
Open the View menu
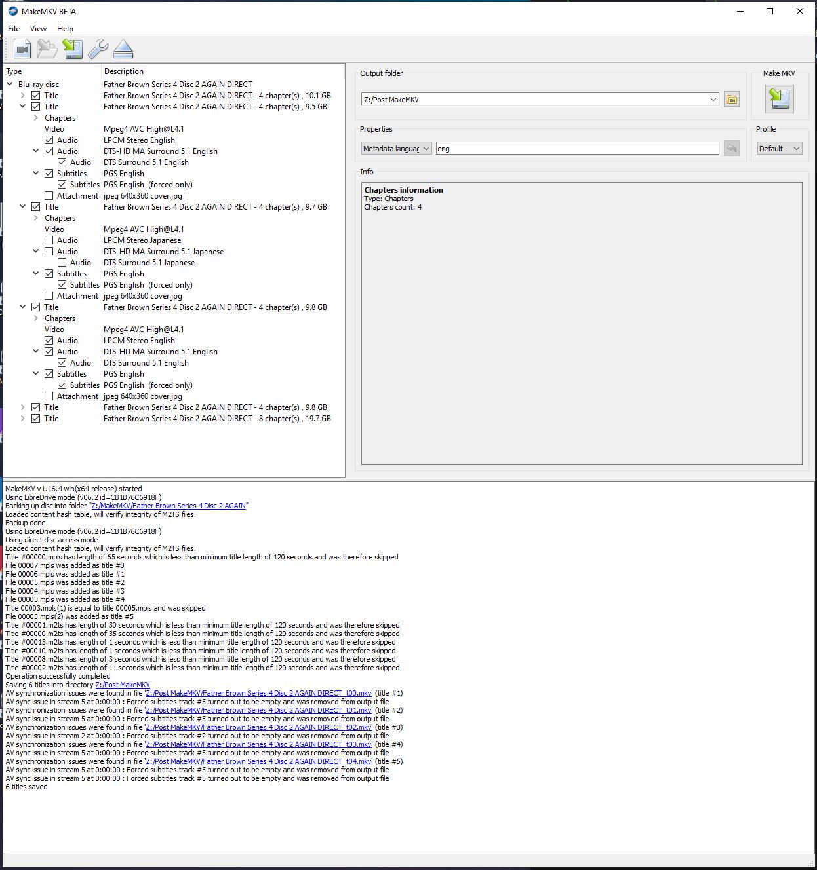click(x=38, y=29)
